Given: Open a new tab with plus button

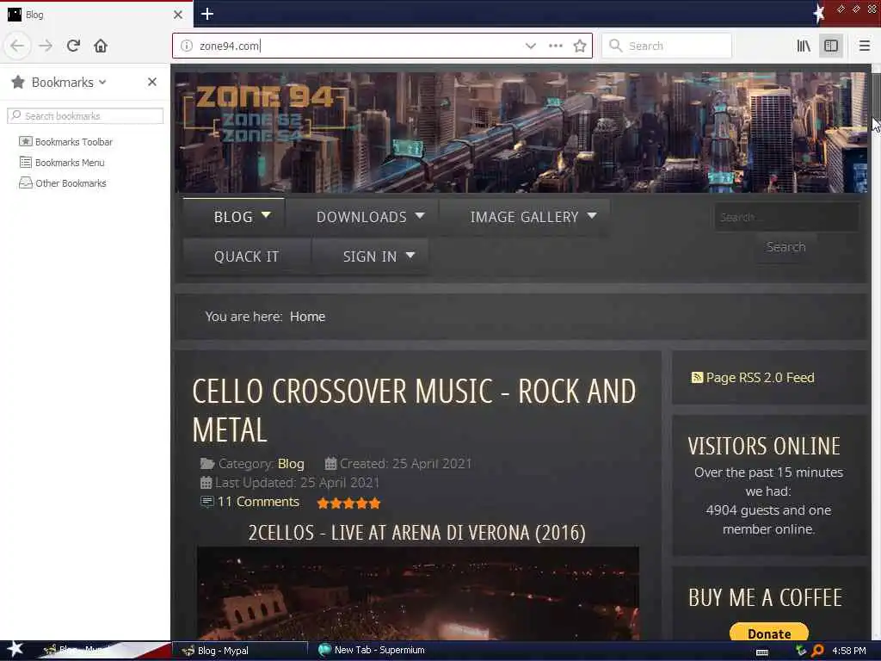Looking at the screenshot, I should [x=207, y=14].
